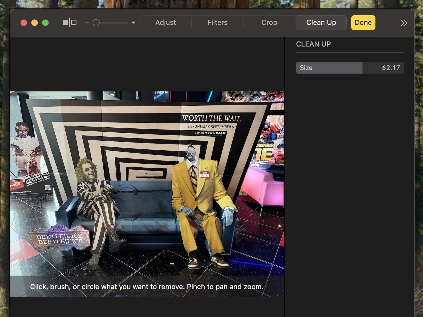The image size is (423, 317).
Task: Click the green full-screen window button
Action: tap(45, 23)
